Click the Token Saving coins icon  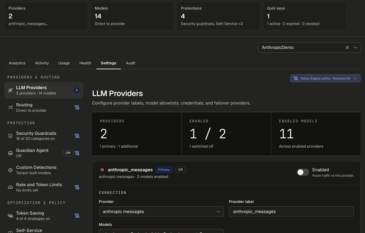(x=10, y=216)
